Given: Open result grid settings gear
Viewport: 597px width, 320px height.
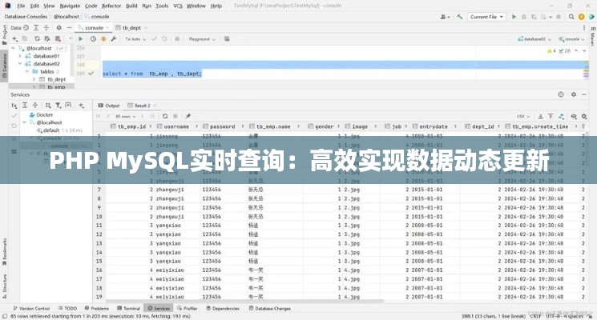Looking at the screenshot, I should point(583,116).
